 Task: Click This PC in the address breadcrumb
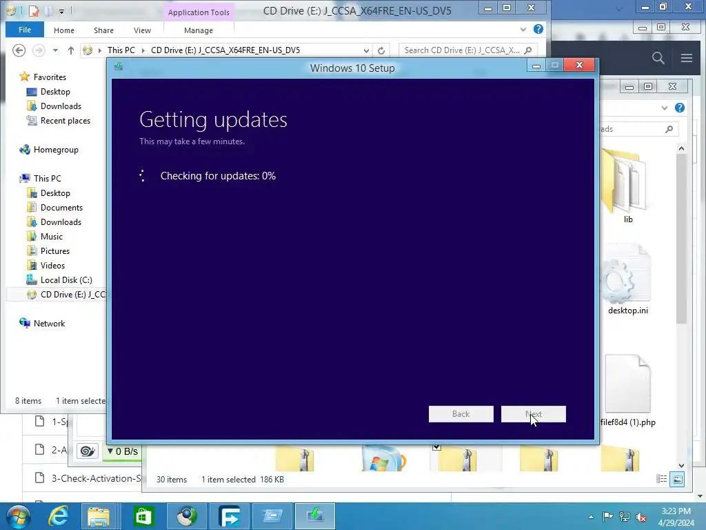[x=121, y=50]
